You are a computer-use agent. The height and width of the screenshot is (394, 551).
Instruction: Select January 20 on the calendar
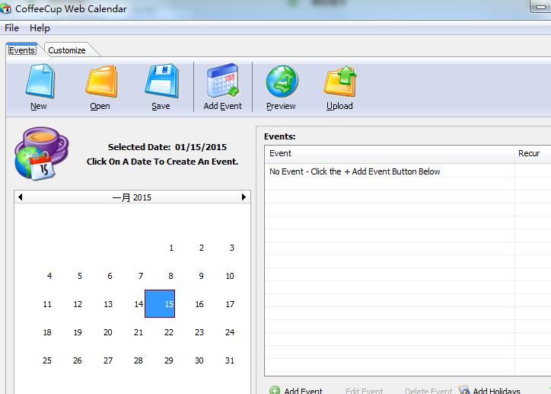pos(108,332)
